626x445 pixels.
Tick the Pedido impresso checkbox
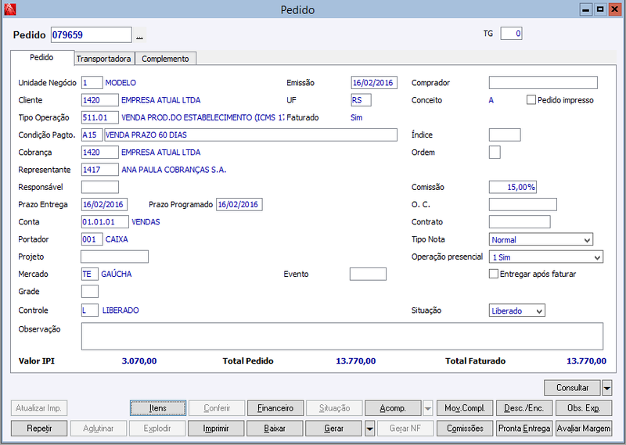pos(531,100)
